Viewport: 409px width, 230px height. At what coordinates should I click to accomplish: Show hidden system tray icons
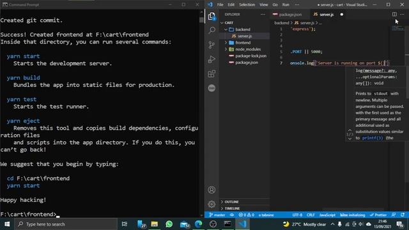tap(332, 224)
